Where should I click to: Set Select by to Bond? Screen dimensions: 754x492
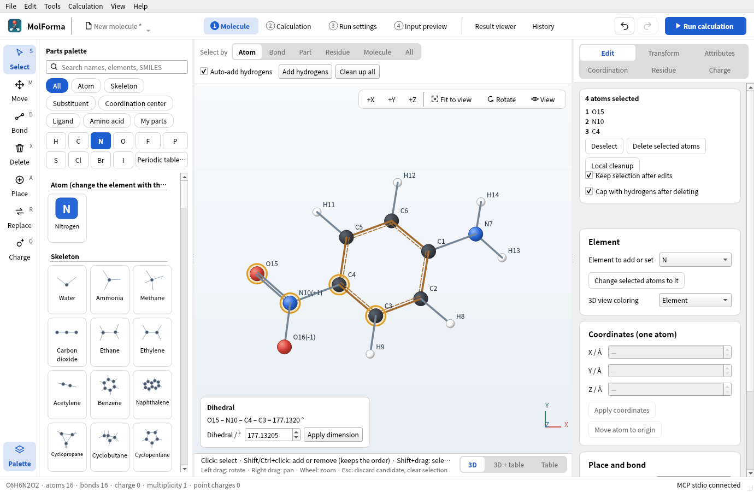[x=277, y=52]
